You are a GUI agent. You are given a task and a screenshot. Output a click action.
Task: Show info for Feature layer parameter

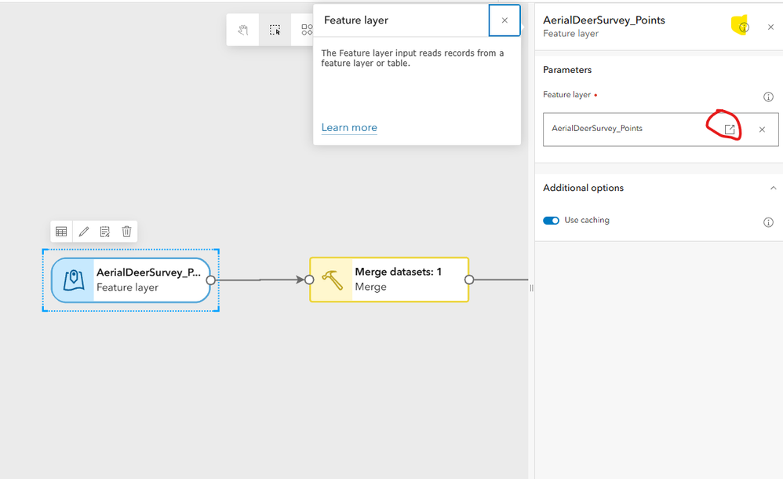coord(768,97)
